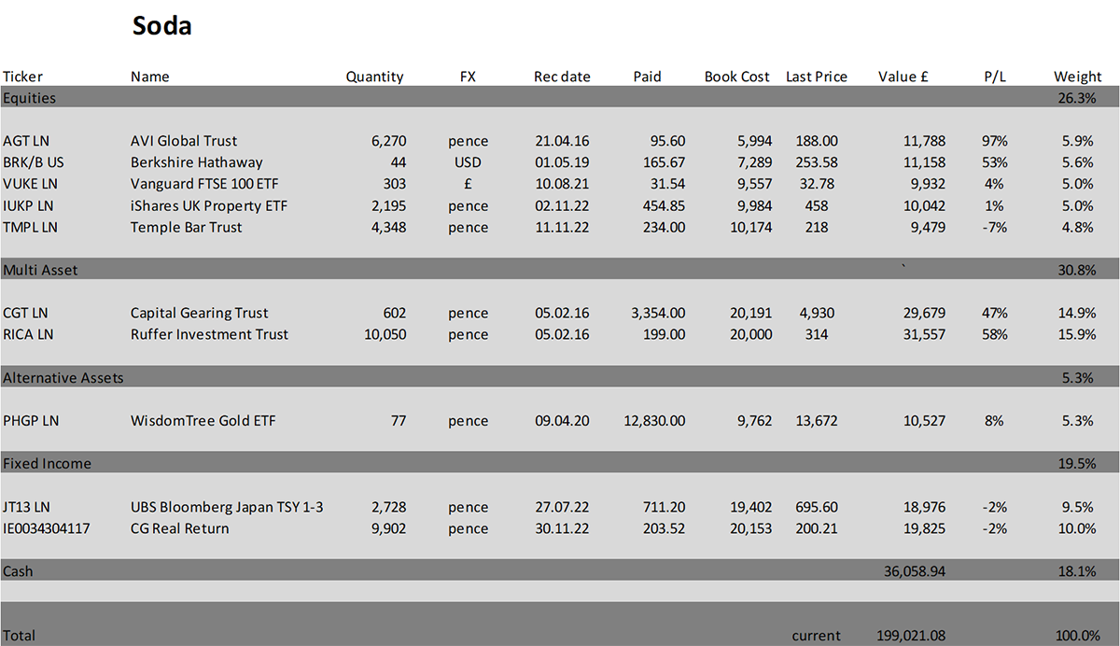Select the 97% P/L cell
This screenshot has height=646, width=1120.
tap(995, 141)
